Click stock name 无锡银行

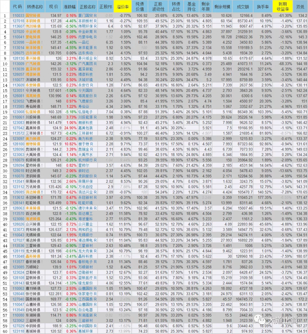[x=85, y=235]
